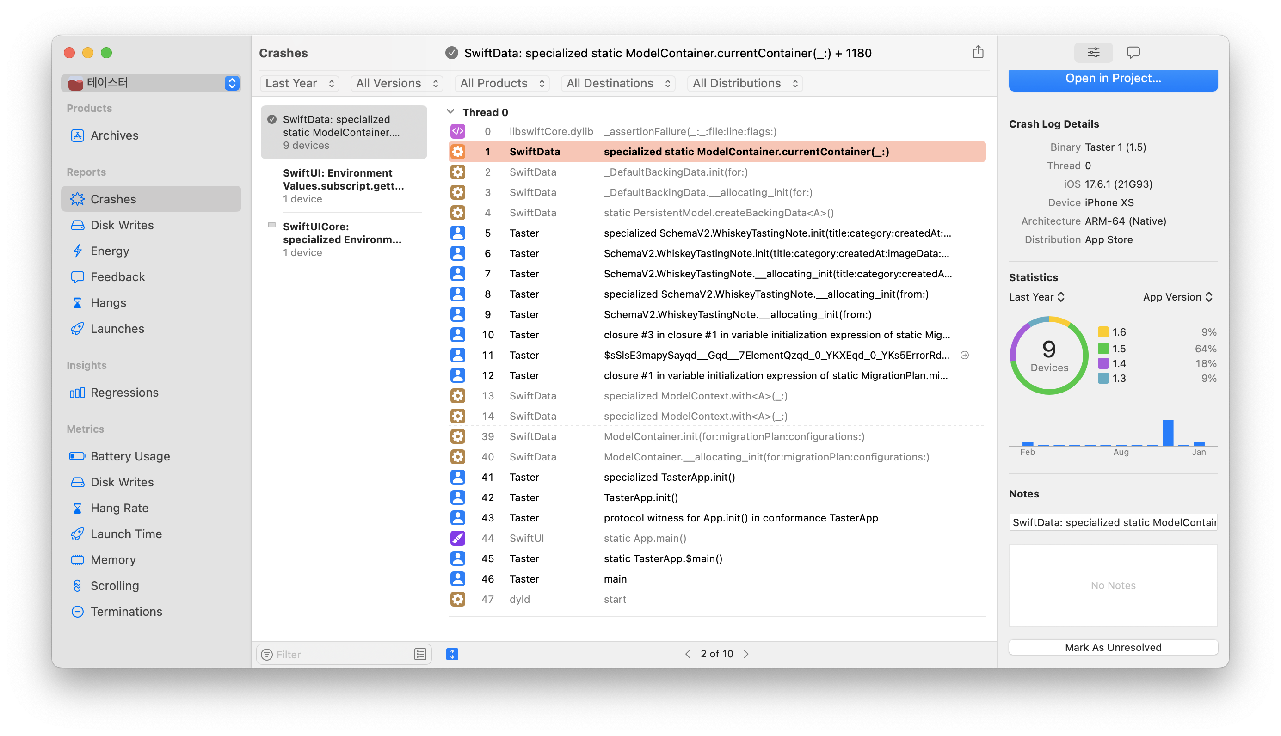Change Statistics App Version grouping popup
Image resolution: width=1281 pixels, height=736 pixels.
(1177, 297)
